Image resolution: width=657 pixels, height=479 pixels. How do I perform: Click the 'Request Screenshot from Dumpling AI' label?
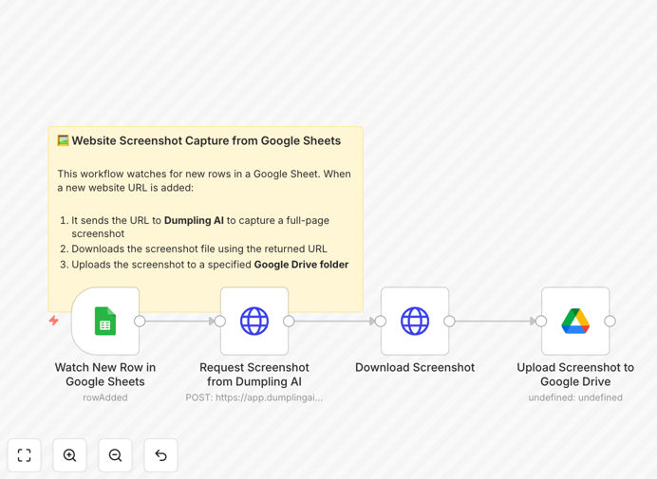254,375
